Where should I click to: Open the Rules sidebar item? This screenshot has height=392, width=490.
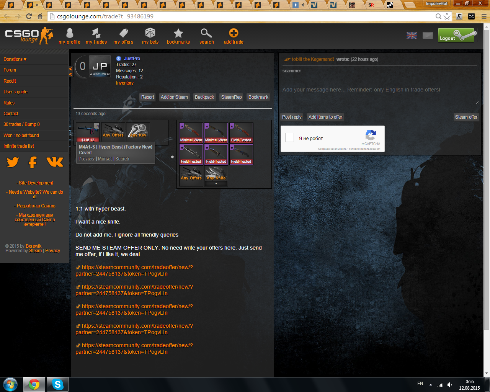[9, 103]
